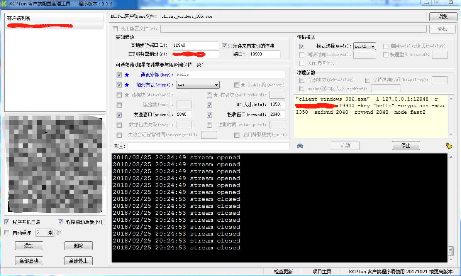Enable the 自动重连 checkbox

tap(7, 233)
